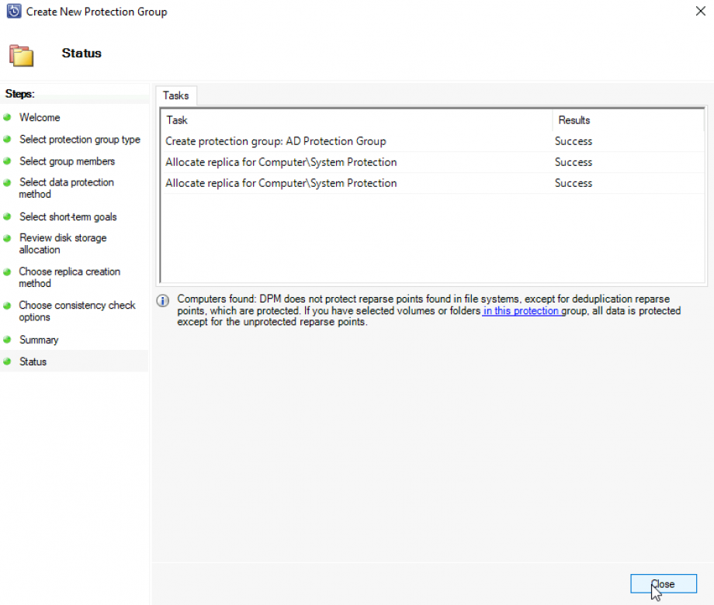Screen dimensions: 714x605
Task: Select the Welcome step in the sidebar
Action: [39, 117]
